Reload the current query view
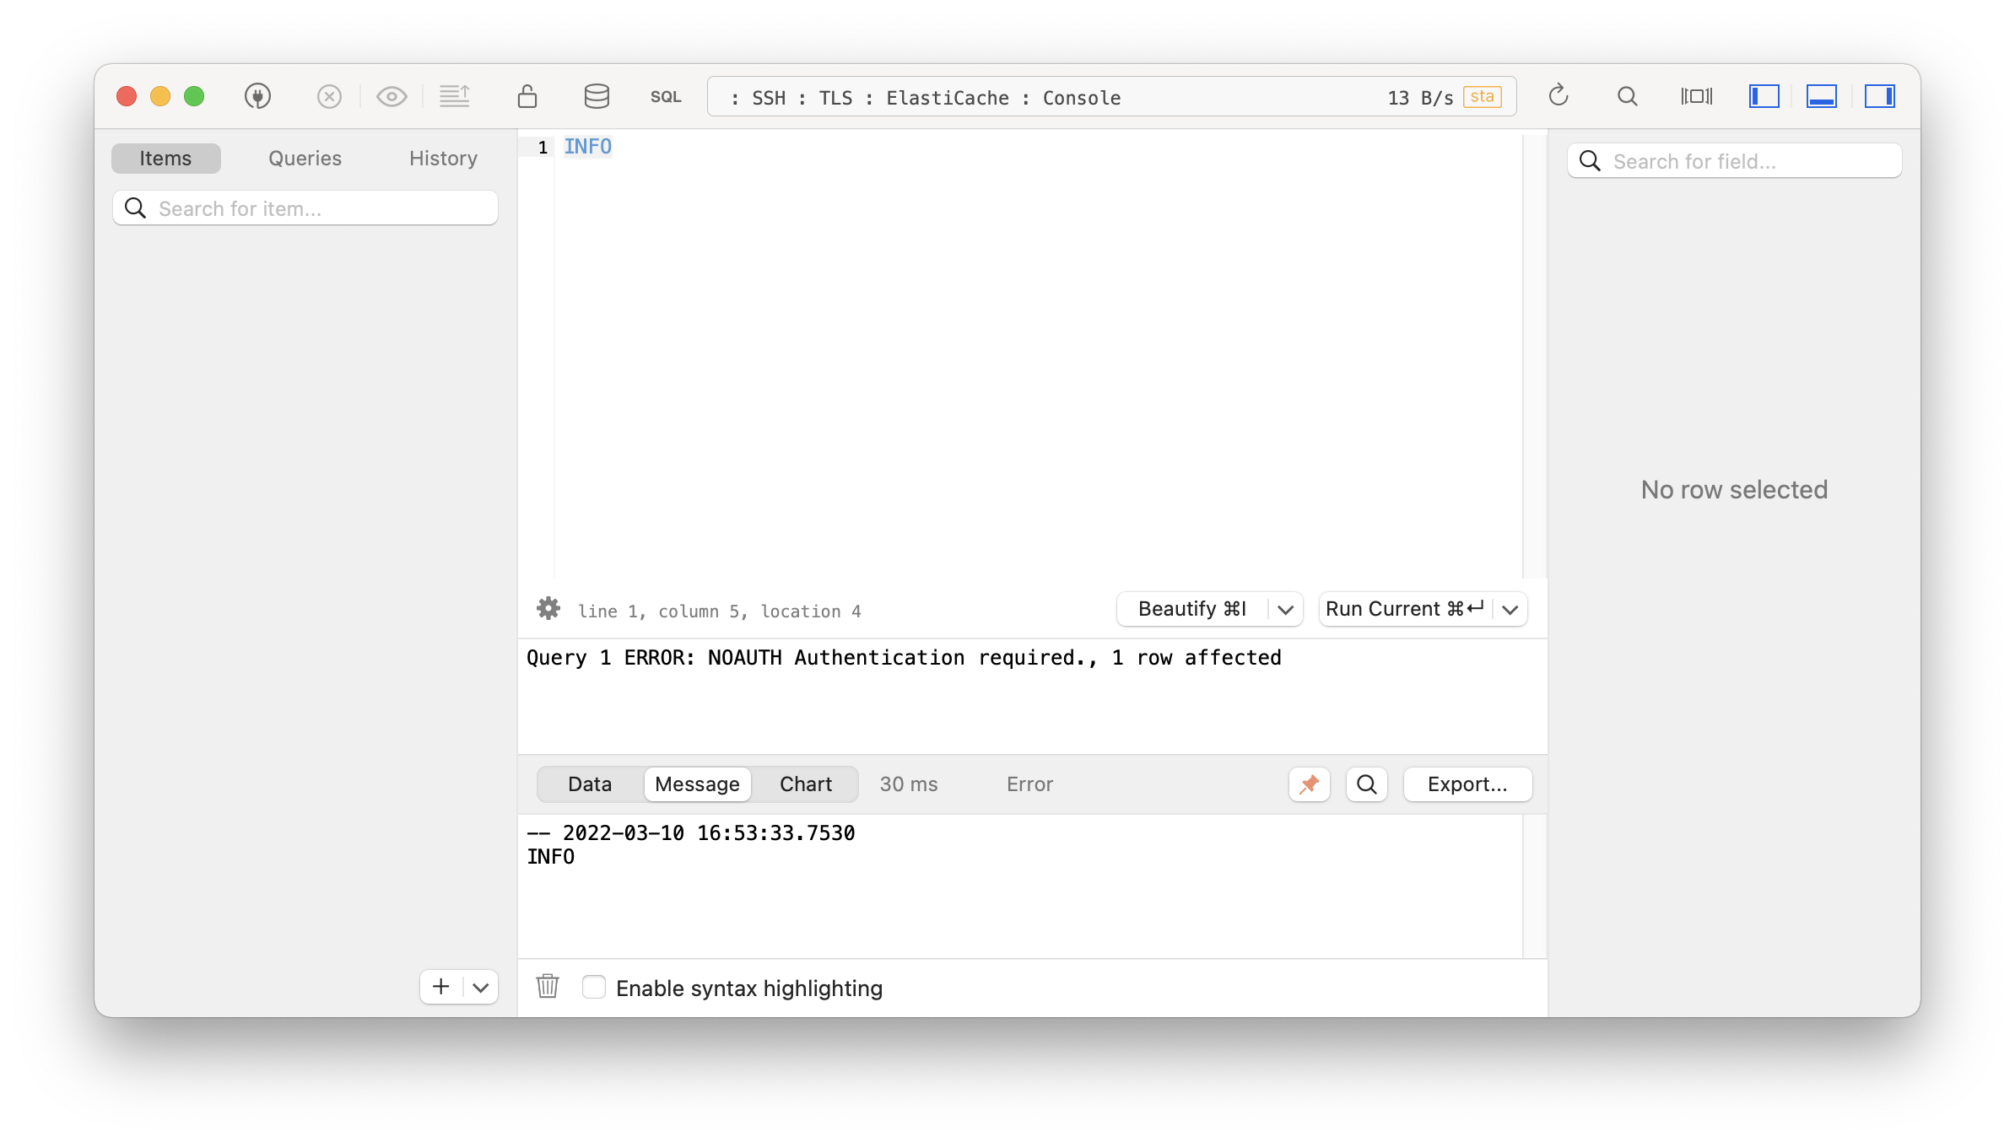The height and width of the screenshot is (1142, 2015). pyautogui.click(x=1558, y=96)
